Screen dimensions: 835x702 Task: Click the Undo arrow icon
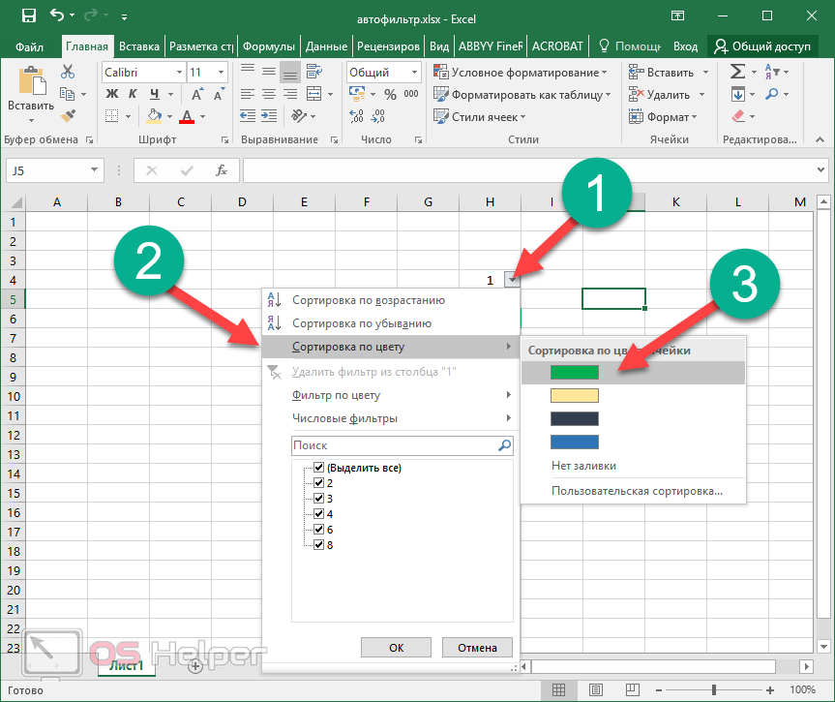click(x=58, y=15)
